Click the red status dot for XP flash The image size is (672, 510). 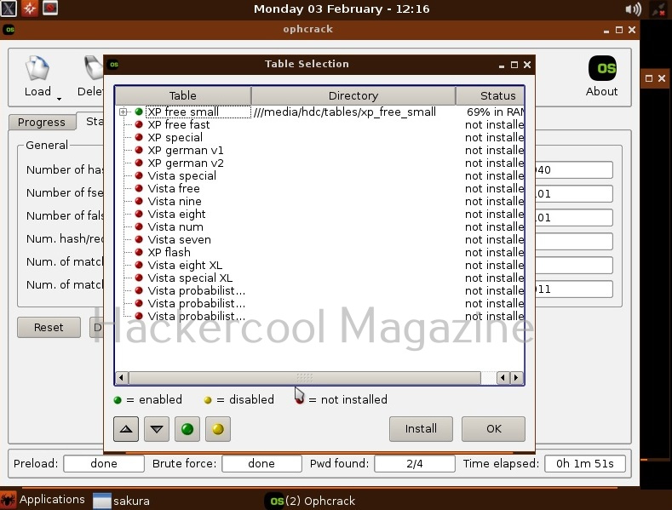point(139,252)
